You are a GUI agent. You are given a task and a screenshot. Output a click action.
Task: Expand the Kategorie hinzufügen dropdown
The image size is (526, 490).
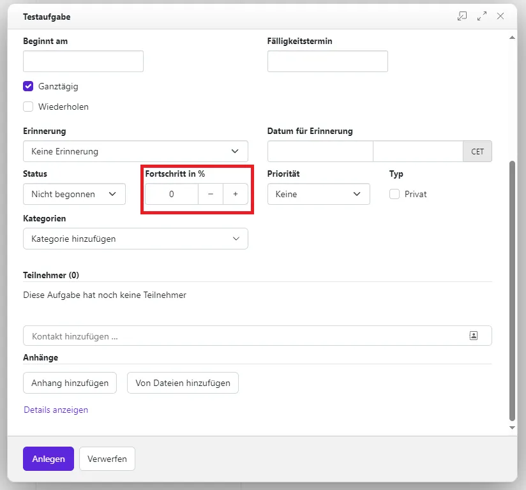135,239
